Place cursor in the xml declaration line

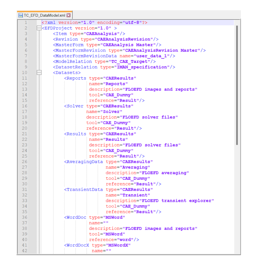point(94,22)
